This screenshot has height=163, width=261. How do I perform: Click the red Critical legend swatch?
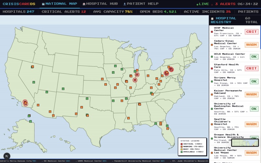pyautogui.click(x=182, y=144)
